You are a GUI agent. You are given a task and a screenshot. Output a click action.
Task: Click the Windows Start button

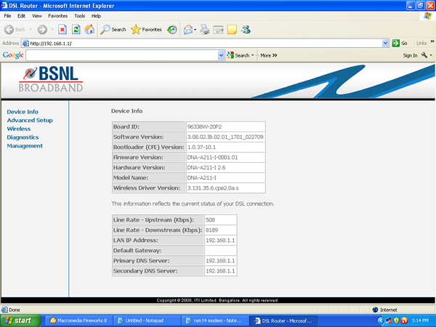coord(20,320)
